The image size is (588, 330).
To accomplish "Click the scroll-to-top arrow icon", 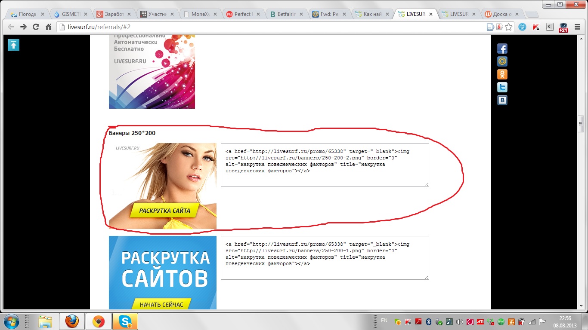I will click(13, 45).
